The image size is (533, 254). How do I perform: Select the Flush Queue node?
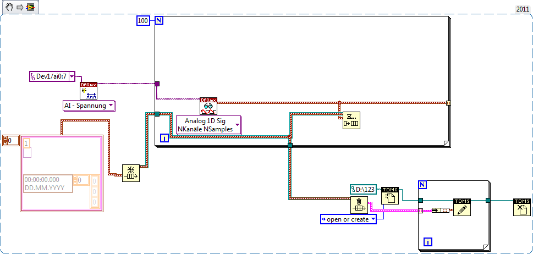click(x=359, y=205)
